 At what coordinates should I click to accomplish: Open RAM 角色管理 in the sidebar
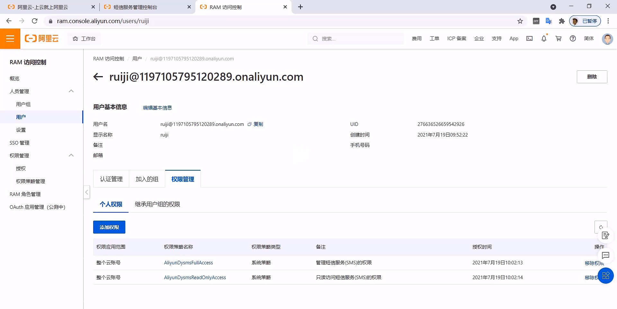pyautogui.click(x=25, y=194)
